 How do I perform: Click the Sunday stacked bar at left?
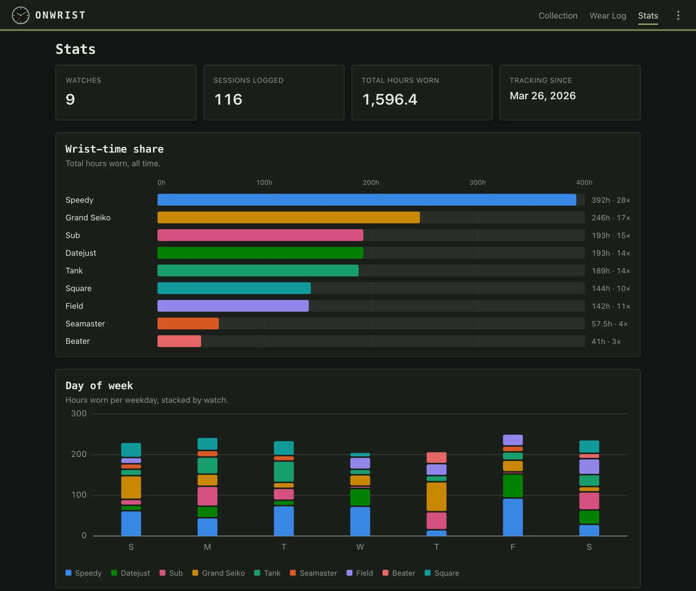point(131,489)
